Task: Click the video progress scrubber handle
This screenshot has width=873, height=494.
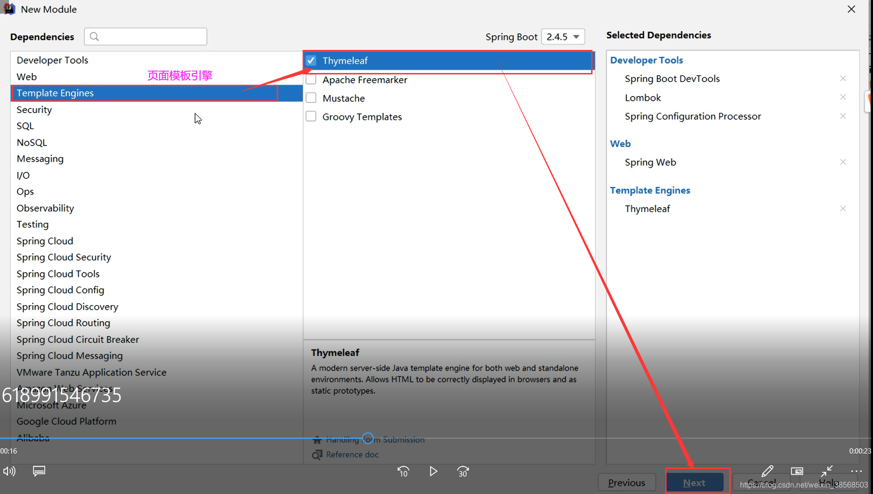Action: point(368,438)
